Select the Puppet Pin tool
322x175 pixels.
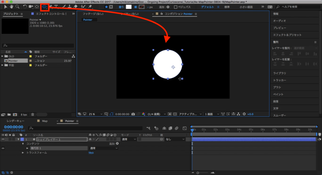coord(90,6)
